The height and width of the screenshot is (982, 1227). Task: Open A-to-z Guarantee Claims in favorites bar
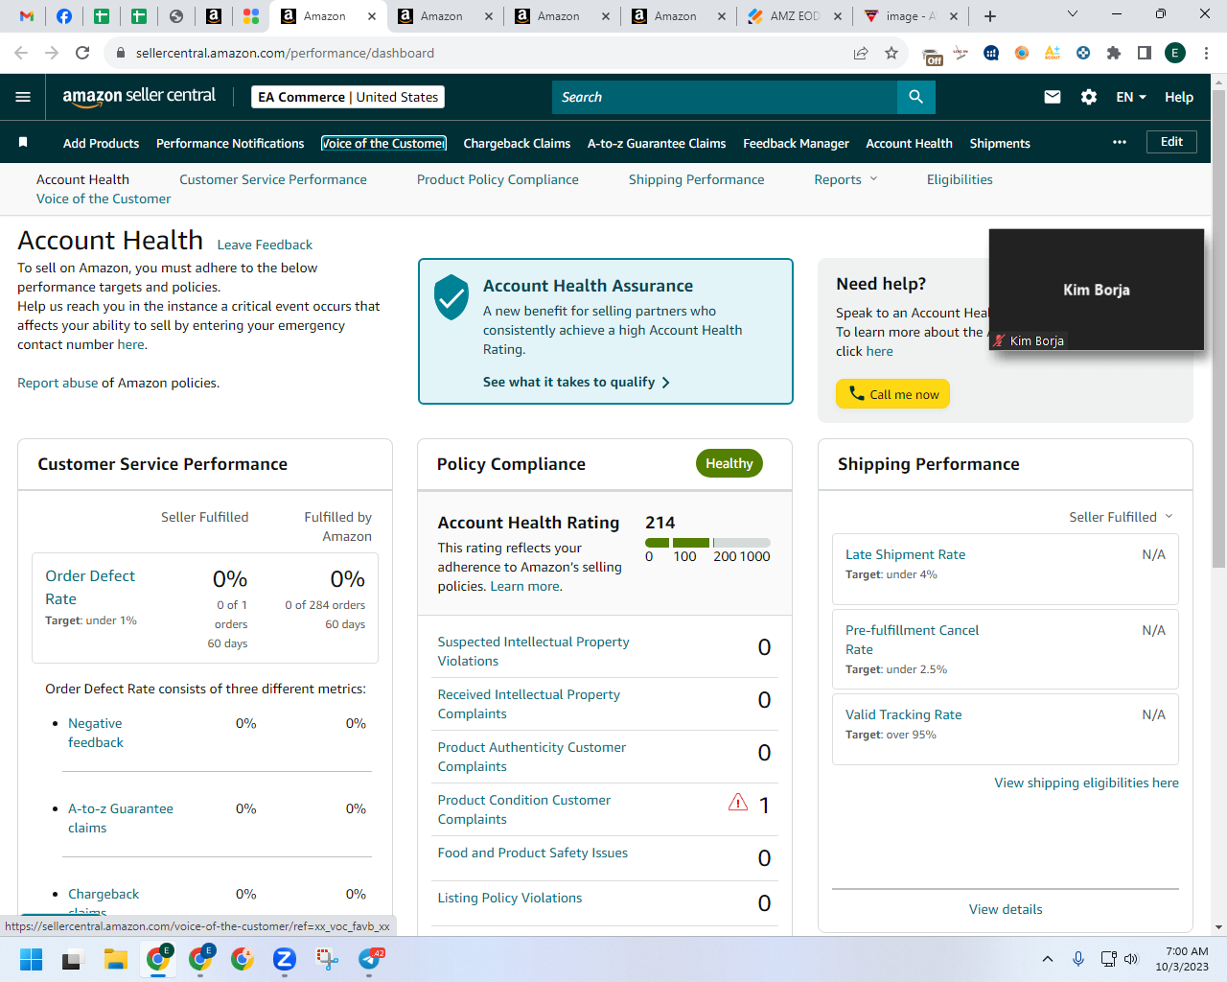click(x=657, y=143)
